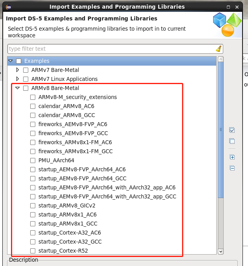Check fireworks_ARMv8x1-FM_GCC checkbox
Viewport: 248px width, 266px height.
tap(33, 151)
